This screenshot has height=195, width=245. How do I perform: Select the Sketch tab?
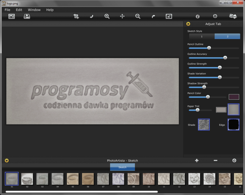pyautogui.click(x=122, y=167)
